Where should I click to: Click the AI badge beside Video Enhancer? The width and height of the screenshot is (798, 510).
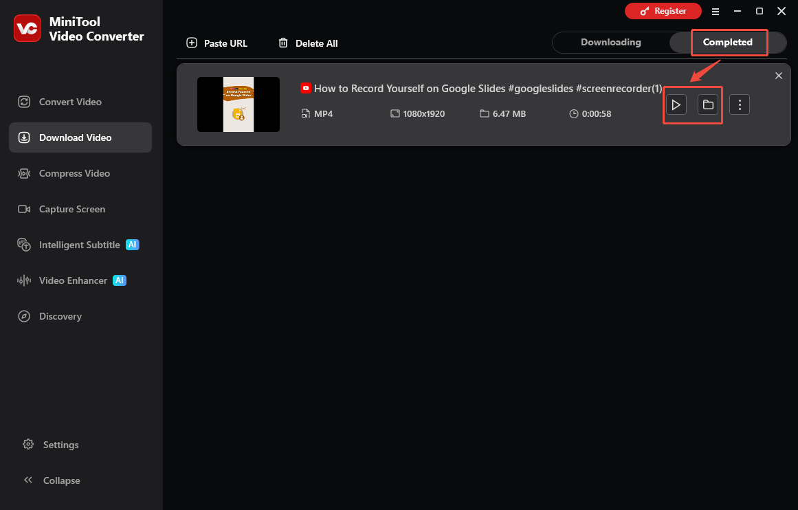click(x=119, y=280)
